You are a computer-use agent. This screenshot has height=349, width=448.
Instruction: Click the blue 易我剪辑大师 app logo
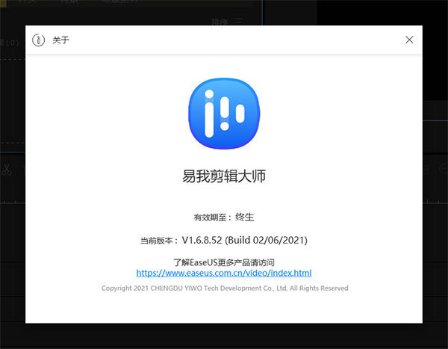tap(224, 114)
